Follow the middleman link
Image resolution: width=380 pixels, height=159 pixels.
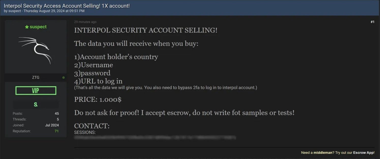[323, 153]
